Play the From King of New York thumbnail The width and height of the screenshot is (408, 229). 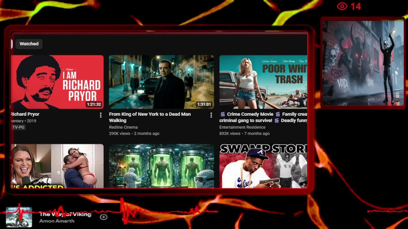pyautogui.click(x=162, y=82)
